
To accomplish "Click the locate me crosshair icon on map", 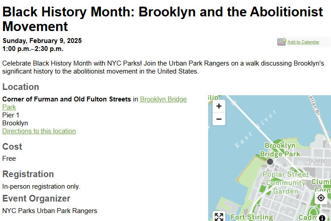I will pos(321,198).
